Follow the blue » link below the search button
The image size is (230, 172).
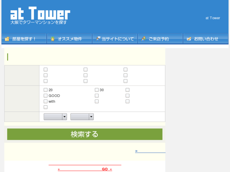tap(150, 151)
